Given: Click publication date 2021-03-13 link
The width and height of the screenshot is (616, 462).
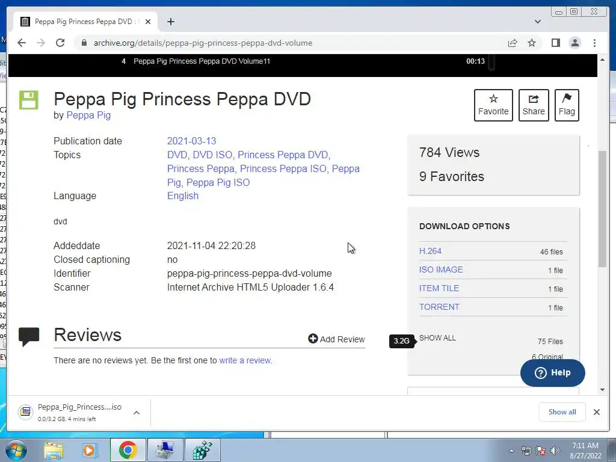Looking at the screenshot, I should pos(192,141).
